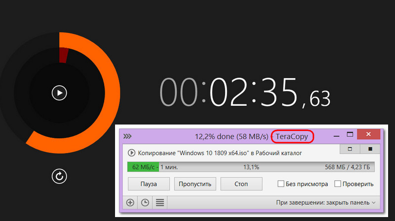Start the stopwatch with the play button
The width and height of the screenshot is (395, 221).
tap(59, 93)
